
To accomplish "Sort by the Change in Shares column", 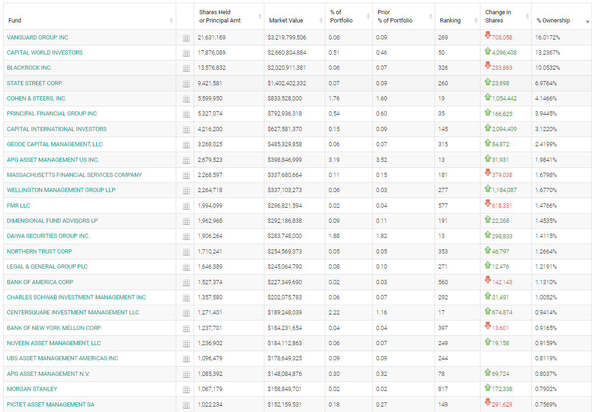I will click(x=506, y=16).
